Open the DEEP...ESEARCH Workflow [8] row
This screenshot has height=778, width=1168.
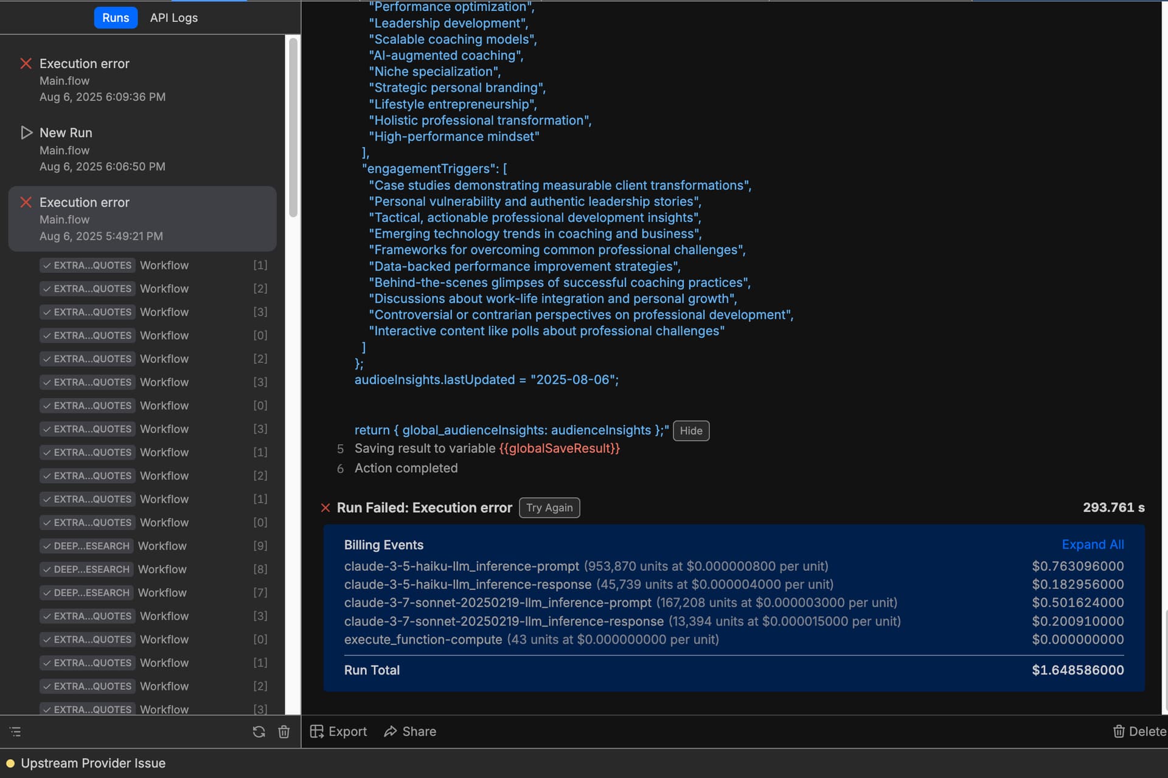[153, 569]
